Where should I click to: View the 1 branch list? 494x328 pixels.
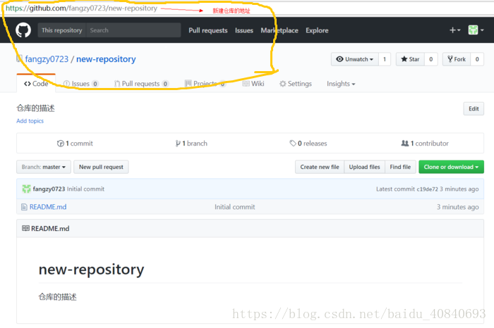pos(191,144)
